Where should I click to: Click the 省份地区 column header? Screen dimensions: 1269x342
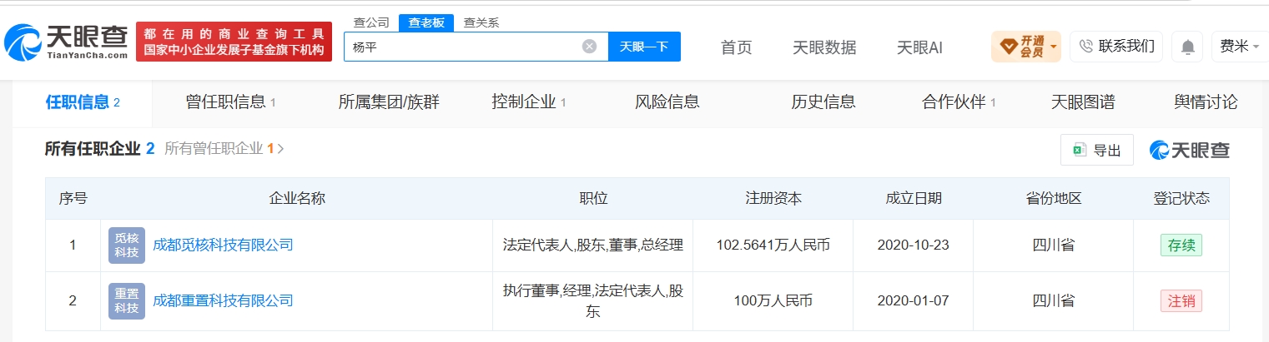pos(1054,199)
